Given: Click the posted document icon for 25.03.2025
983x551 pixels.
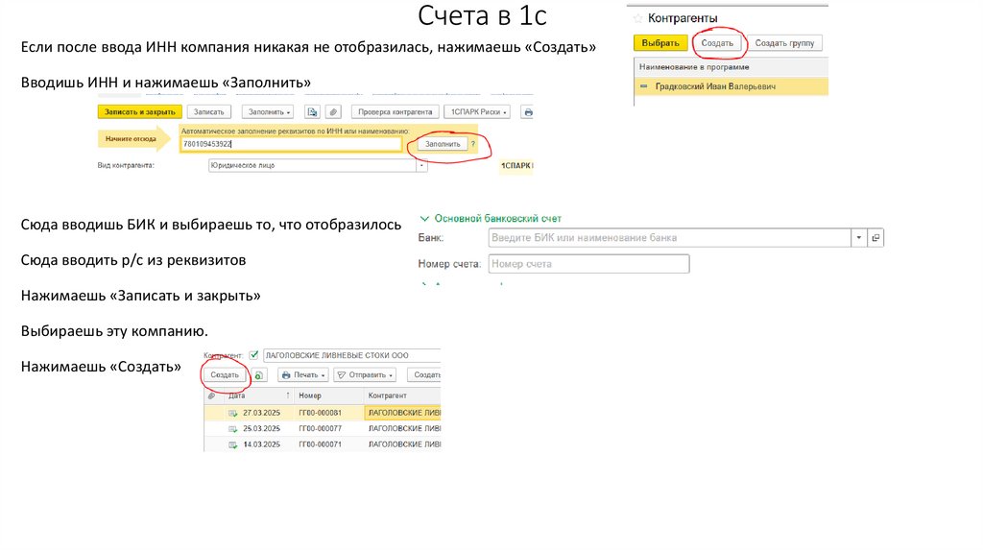Looking at the screenshot, I should [232, 429].
